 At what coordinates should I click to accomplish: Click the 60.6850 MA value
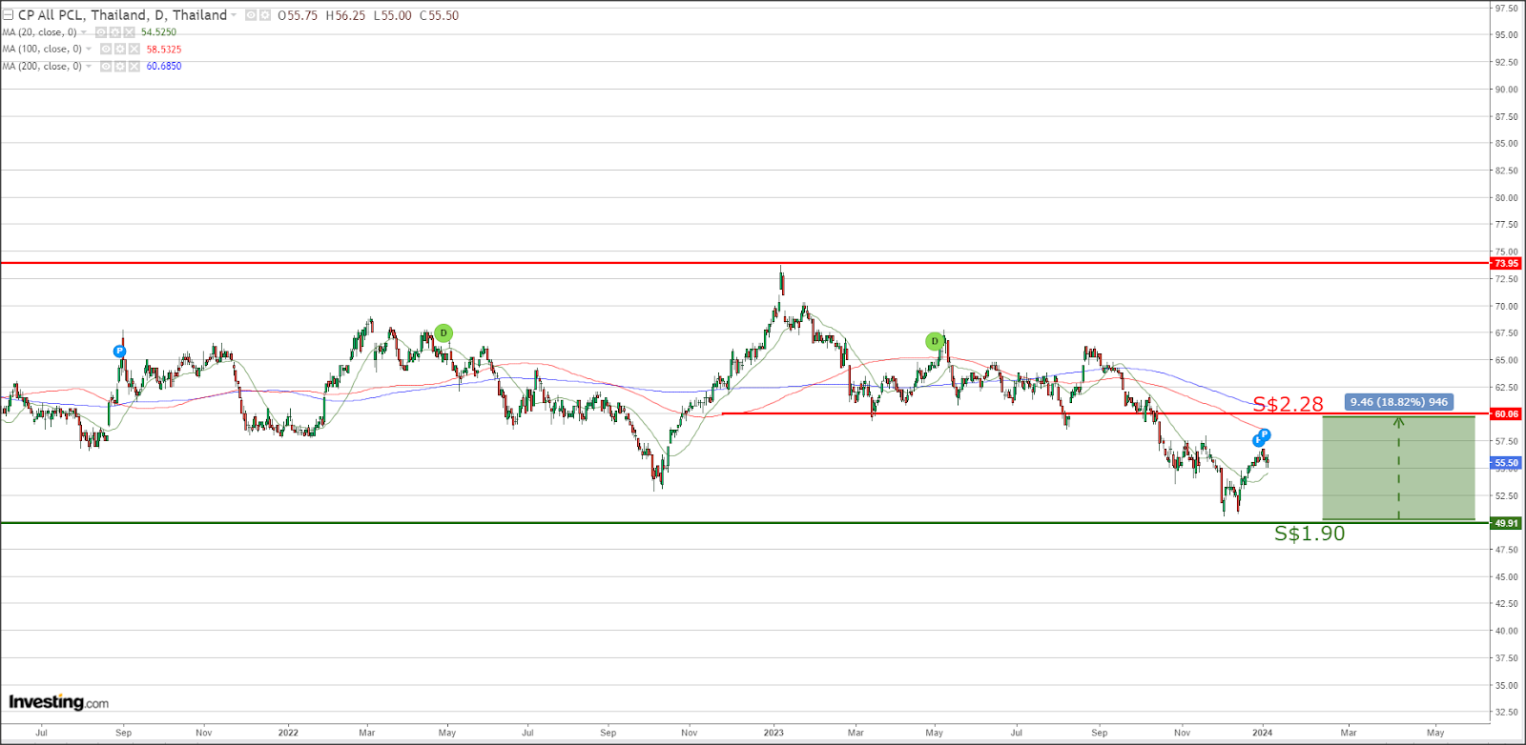click(163, 67)
